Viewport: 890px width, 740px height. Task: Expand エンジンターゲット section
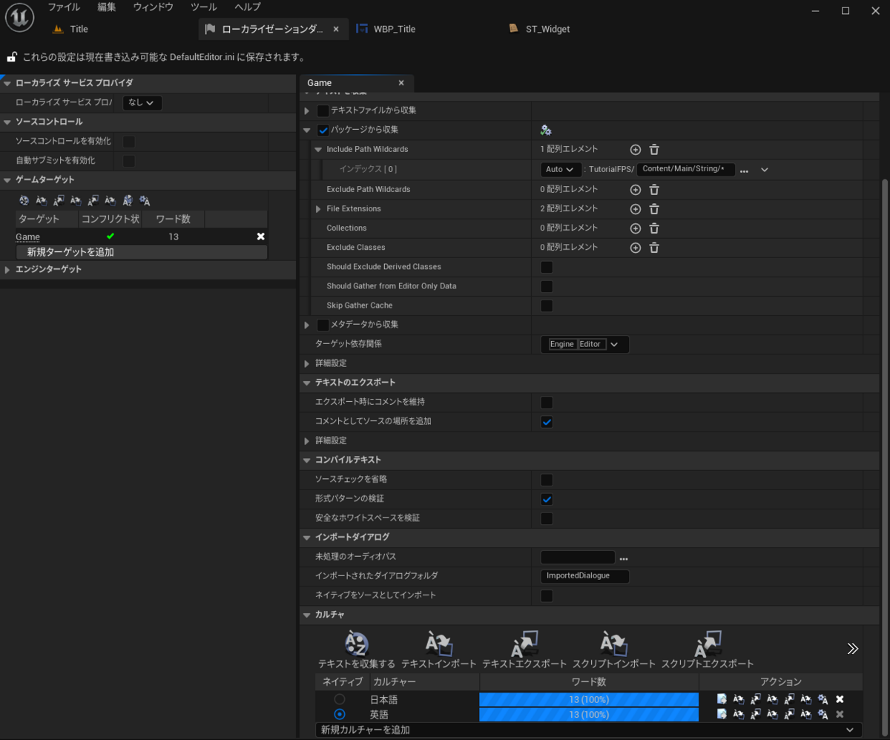(x=7, y=270)
